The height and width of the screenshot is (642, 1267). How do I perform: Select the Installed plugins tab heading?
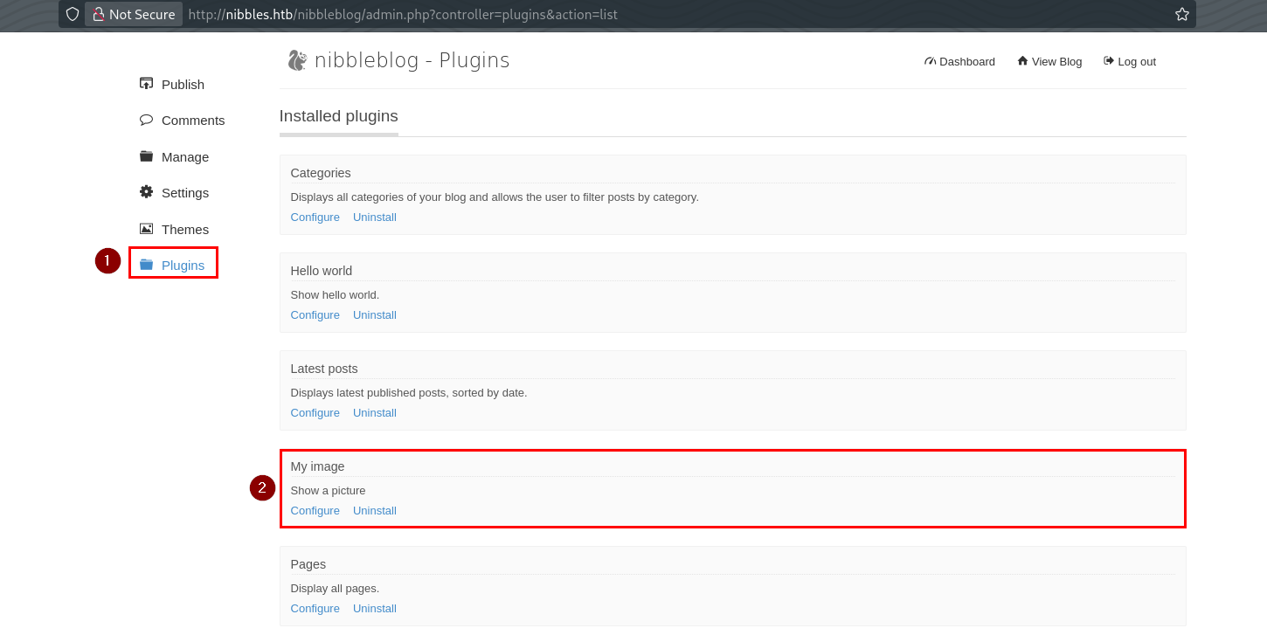point(338,116)
